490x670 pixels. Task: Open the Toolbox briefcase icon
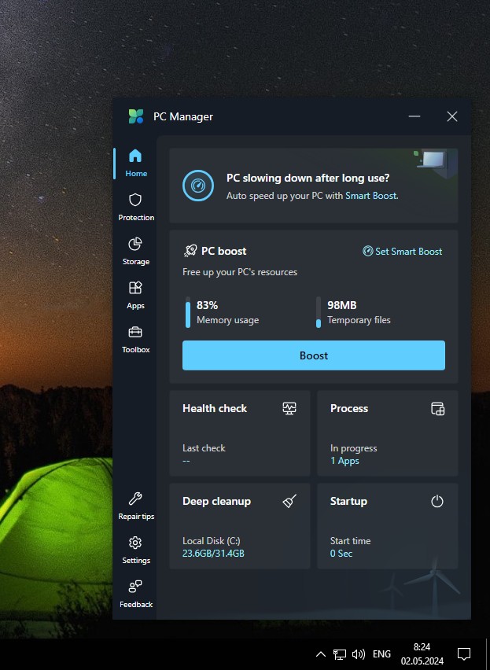[x=135, y=332]
